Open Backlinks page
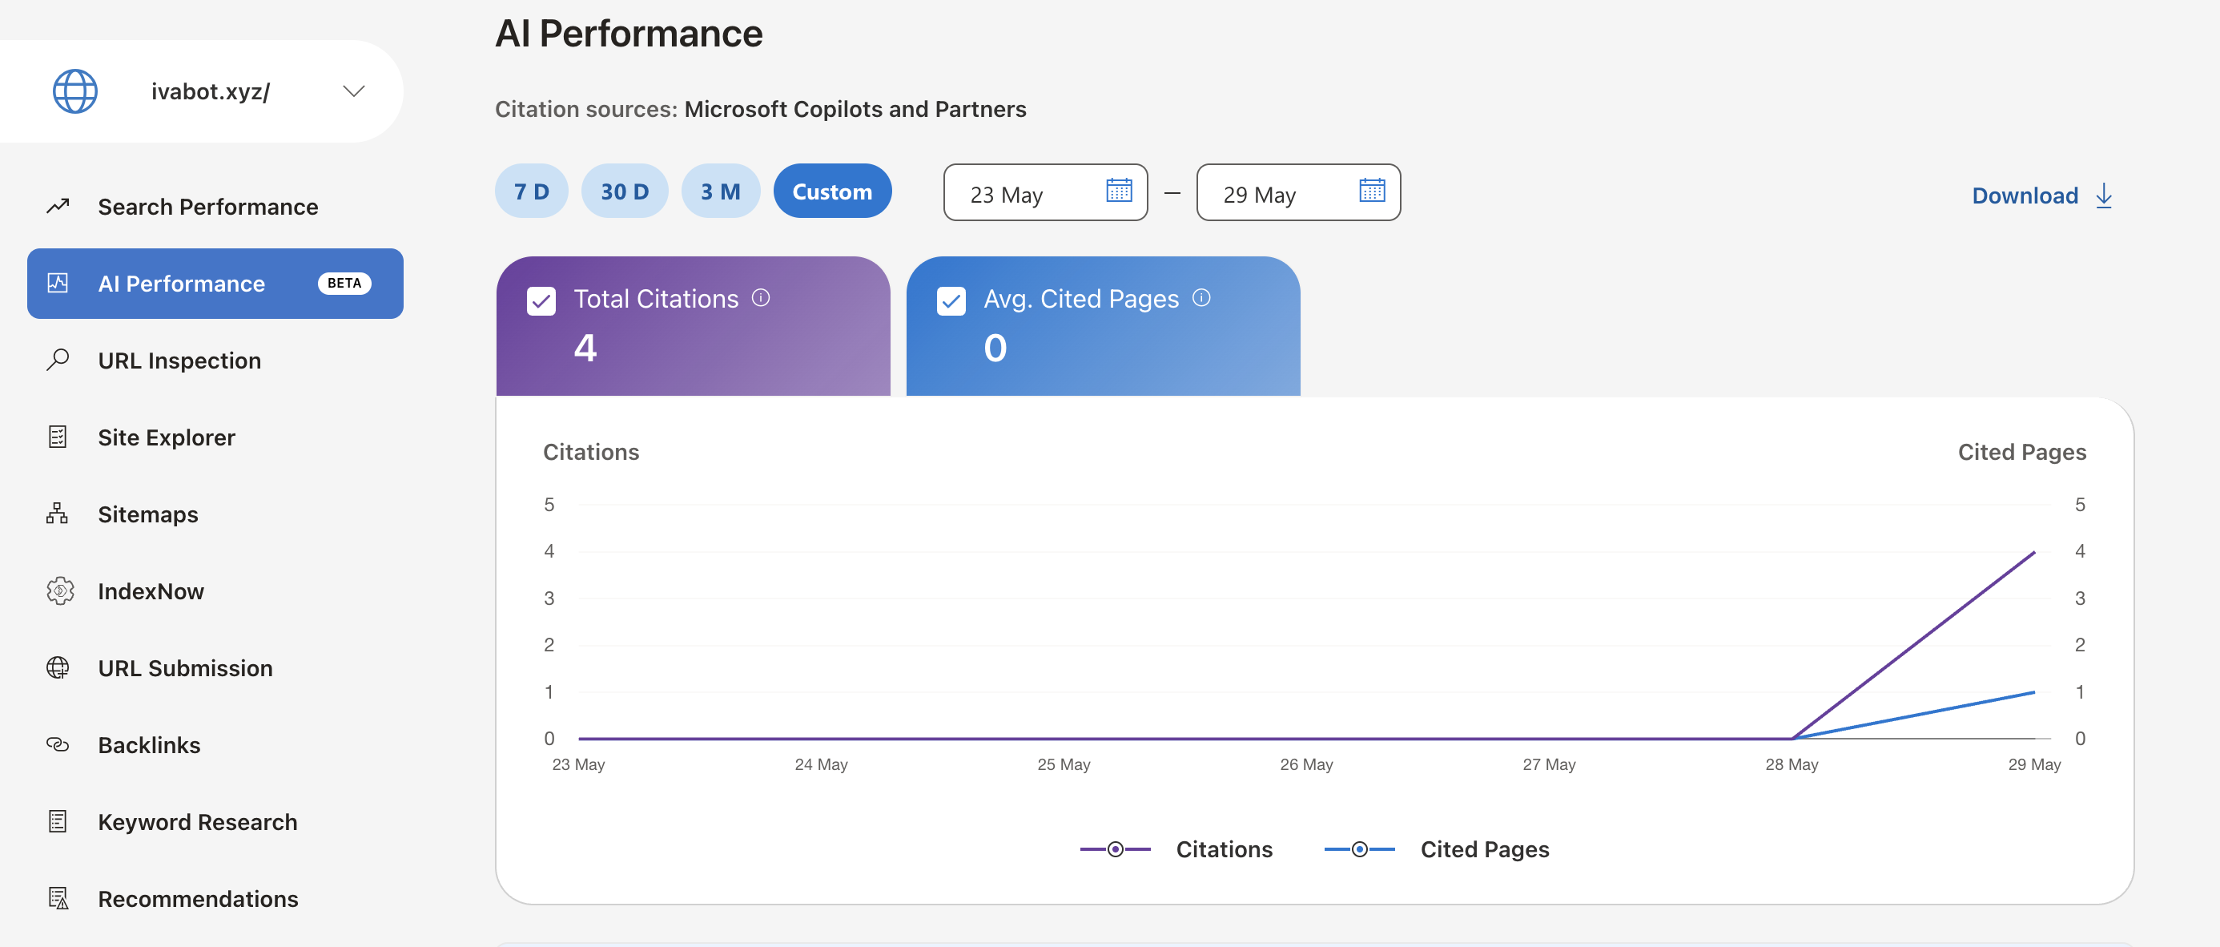 pyautogui.click(x=149, y=745)
